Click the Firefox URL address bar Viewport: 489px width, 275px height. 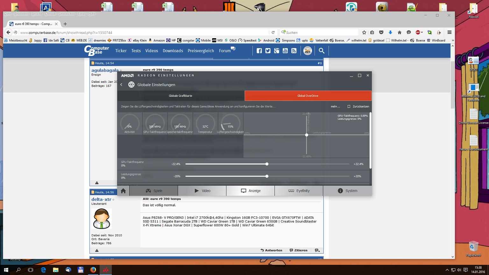143,32
